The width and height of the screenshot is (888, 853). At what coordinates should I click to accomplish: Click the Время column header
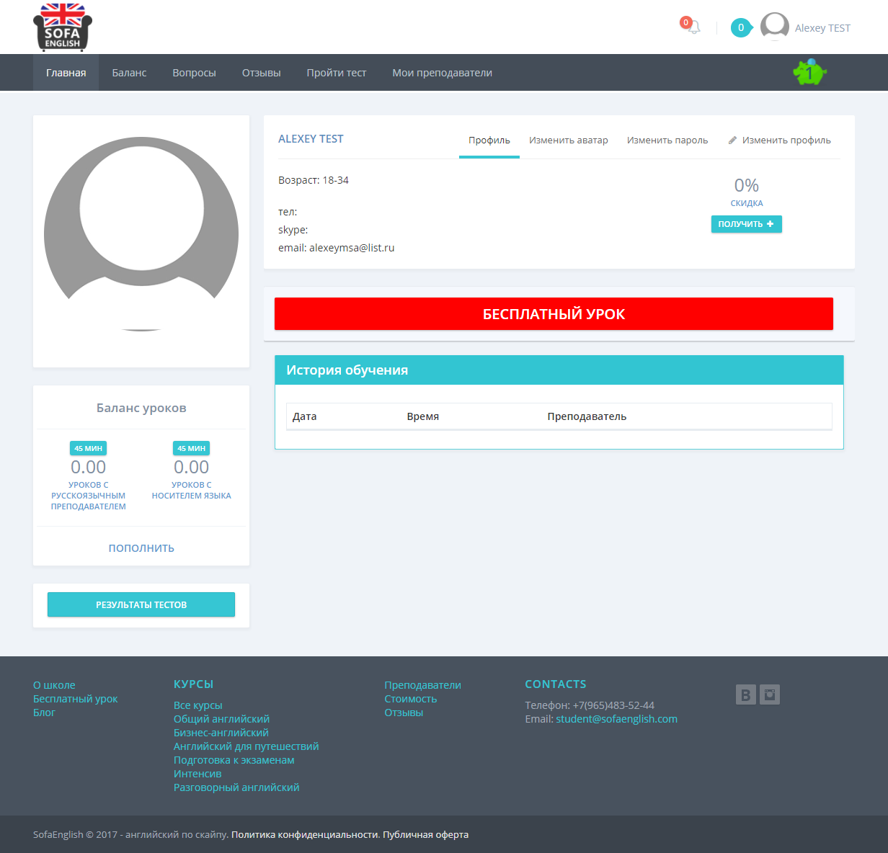pyautogui.click(x=423, y=416)
